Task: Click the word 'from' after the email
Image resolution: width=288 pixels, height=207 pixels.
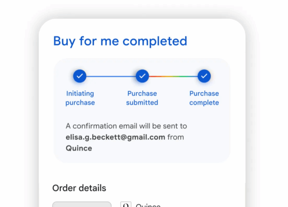Action: click(x=175, y=137)
